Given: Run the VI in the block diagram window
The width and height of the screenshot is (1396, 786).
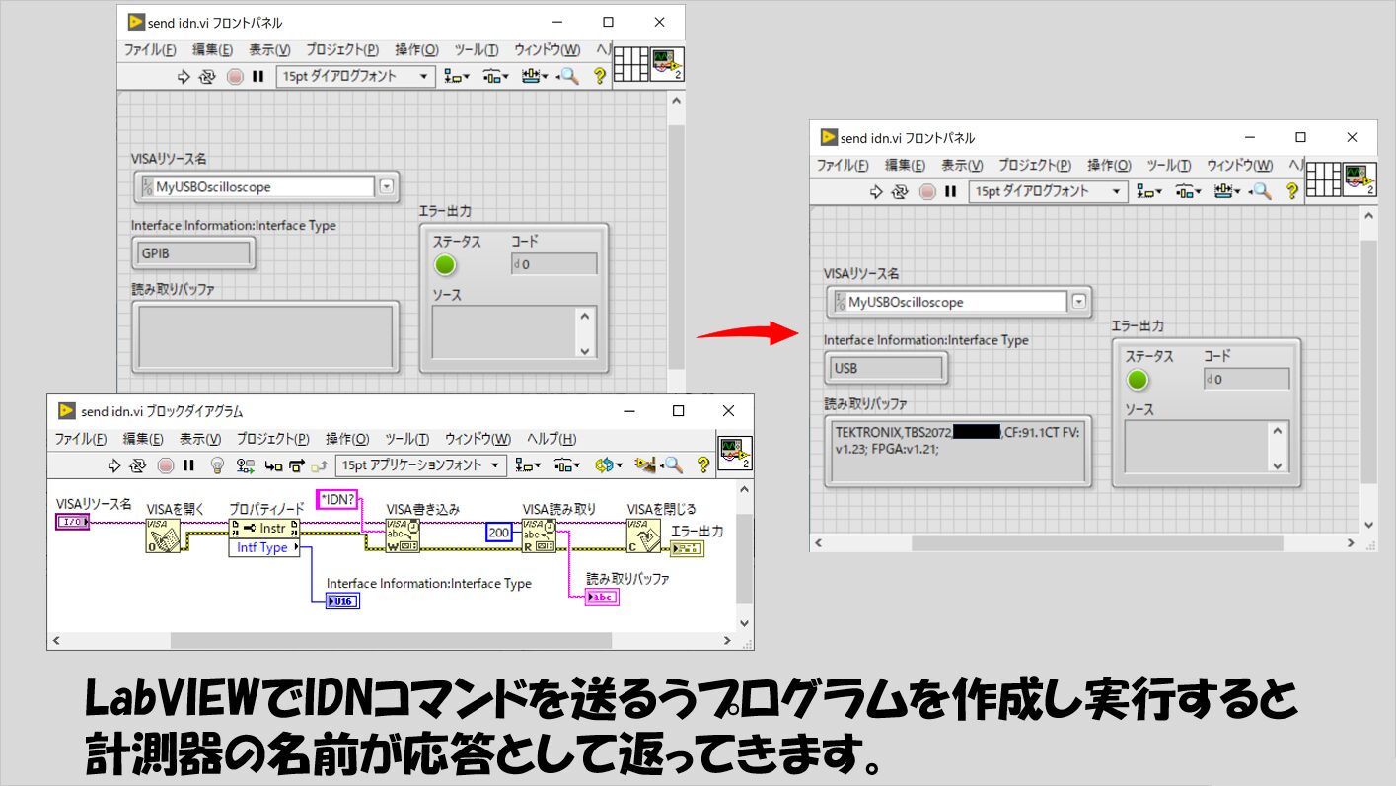Looking at the screenshot, I should 113,465.
